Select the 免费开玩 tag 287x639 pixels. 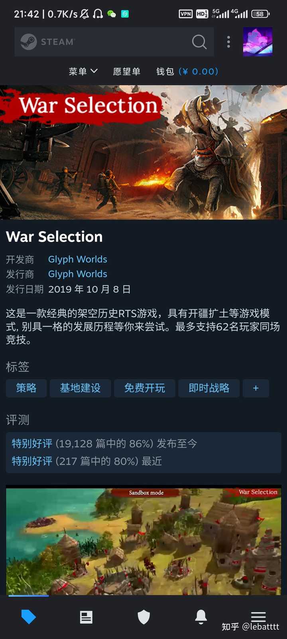click(145, 388)
